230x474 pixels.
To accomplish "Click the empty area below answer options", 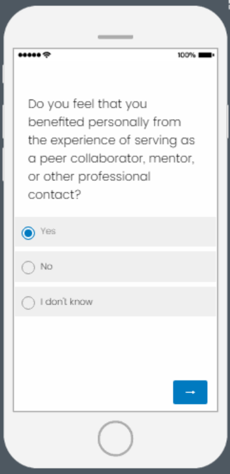I will (x=116, y=348).
